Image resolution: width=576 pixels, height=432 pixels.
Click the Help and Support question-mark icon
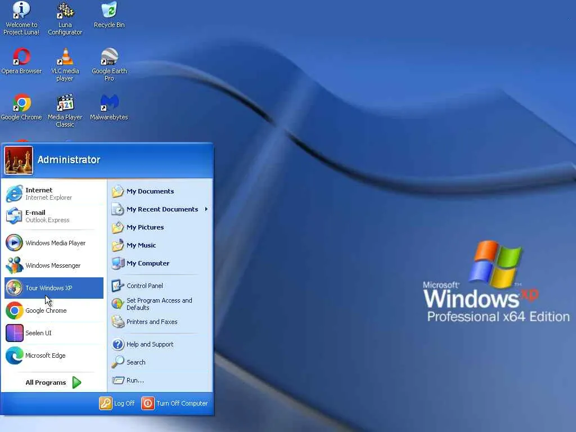(x=118, y=344)
